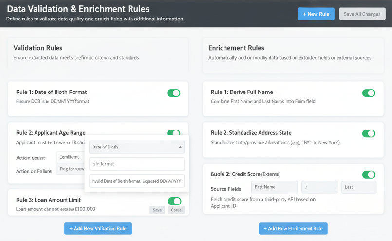This screenshot has width=392, height=241.
Task: Turn off Rule 3 Loan Amount Limit
Action: click(174, 201)
